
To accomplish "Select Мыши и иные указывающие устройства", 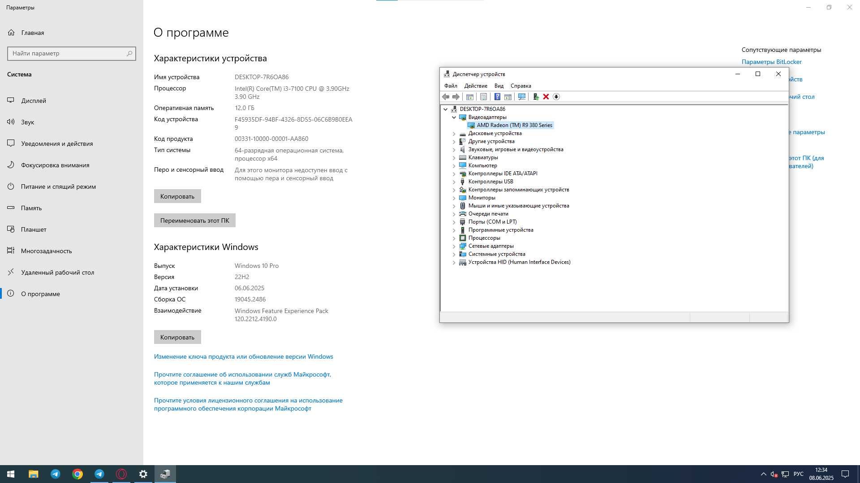I will 518,206.
